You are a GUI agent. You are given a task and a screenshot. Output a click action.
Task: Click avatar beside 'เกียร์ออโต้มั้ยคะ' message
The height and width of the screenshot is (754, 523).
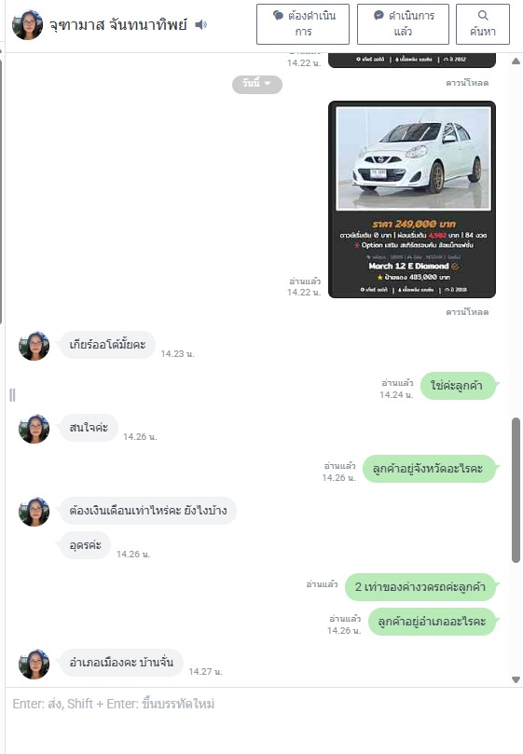point(34,346)
